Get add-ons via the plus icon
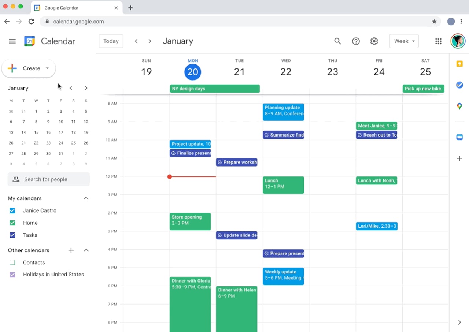Screen dimensions: 469x332 click(x=459, y=158)
